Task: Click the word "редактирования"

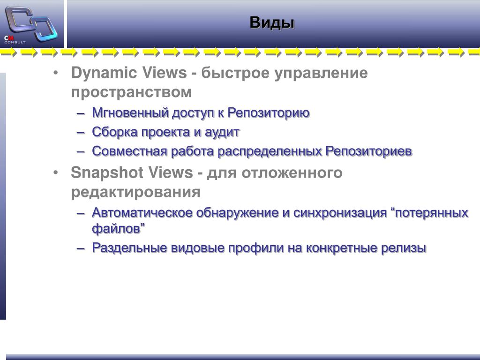Action: tap(135, 192)
